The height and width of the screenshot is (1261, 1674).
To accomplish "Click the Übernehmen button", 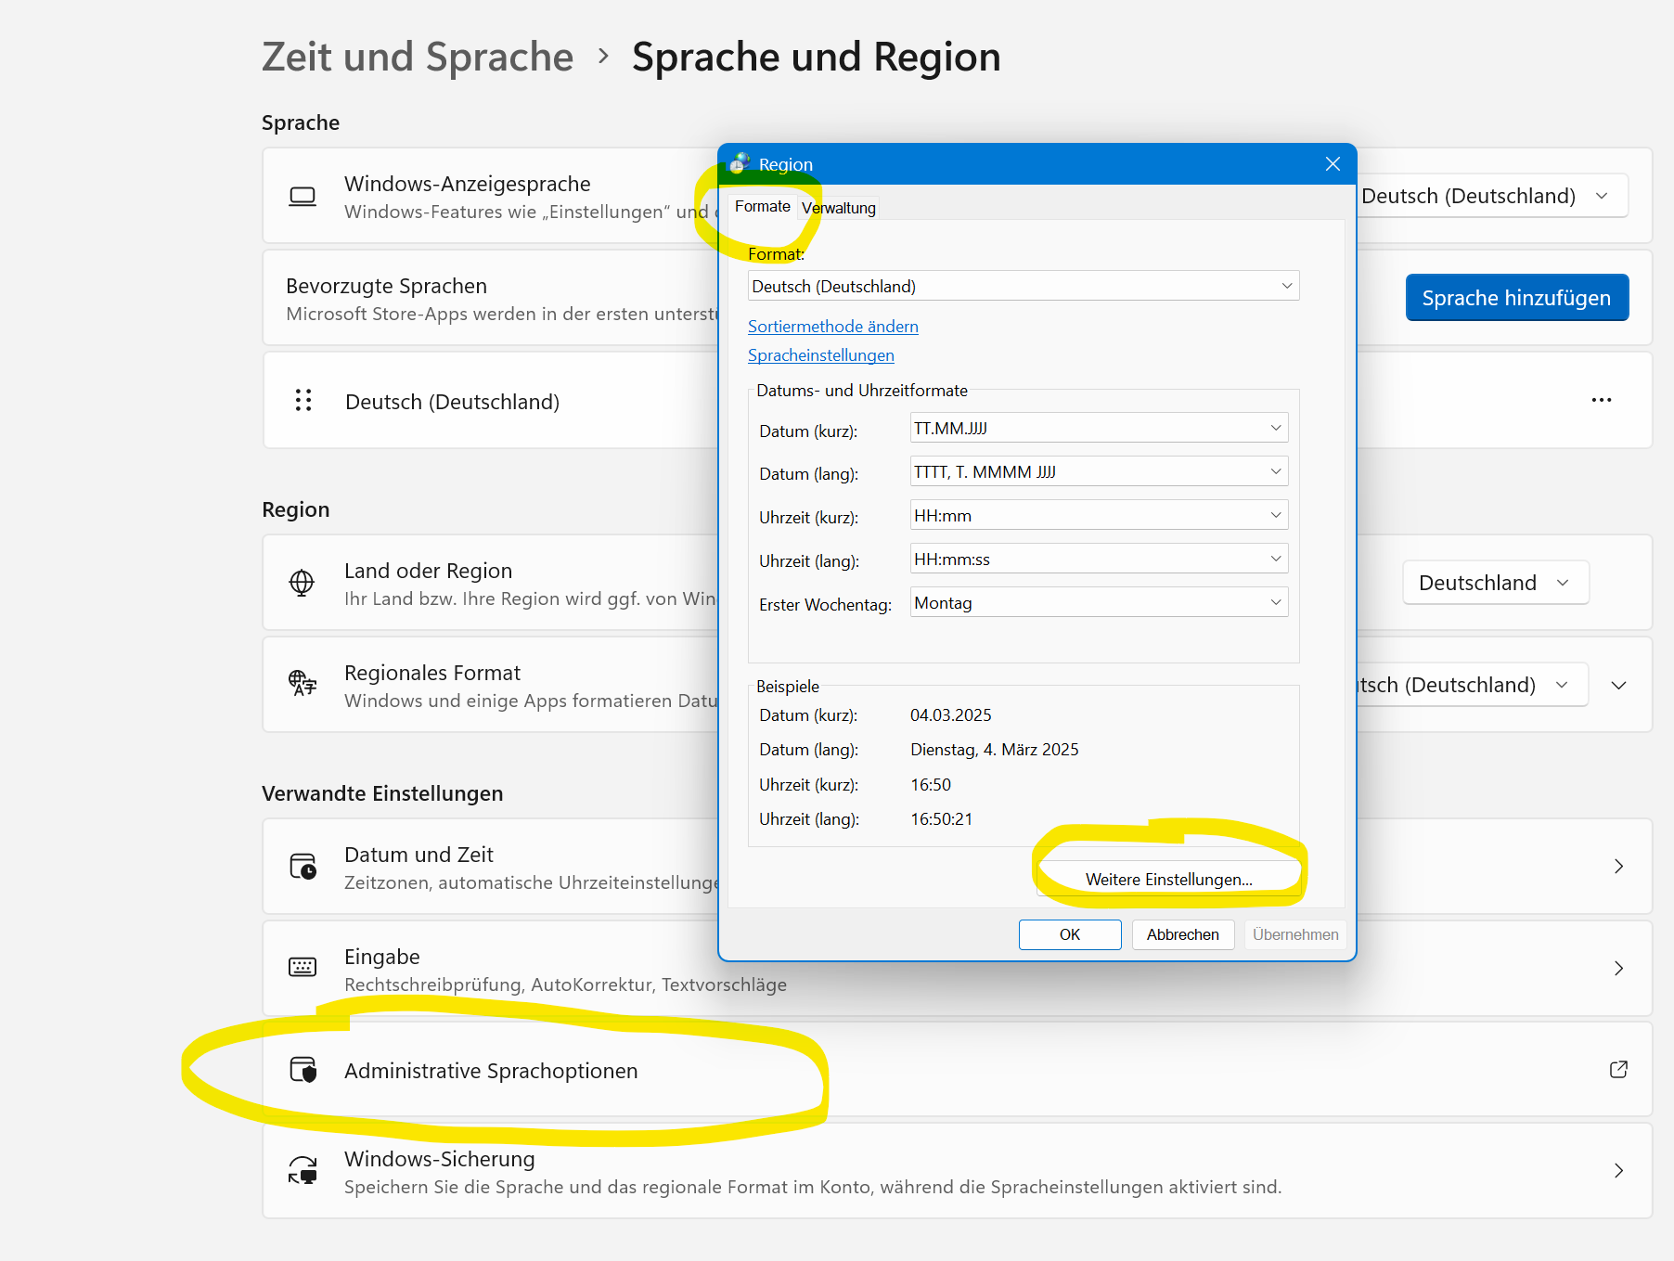I will (x=1295, y=934).
